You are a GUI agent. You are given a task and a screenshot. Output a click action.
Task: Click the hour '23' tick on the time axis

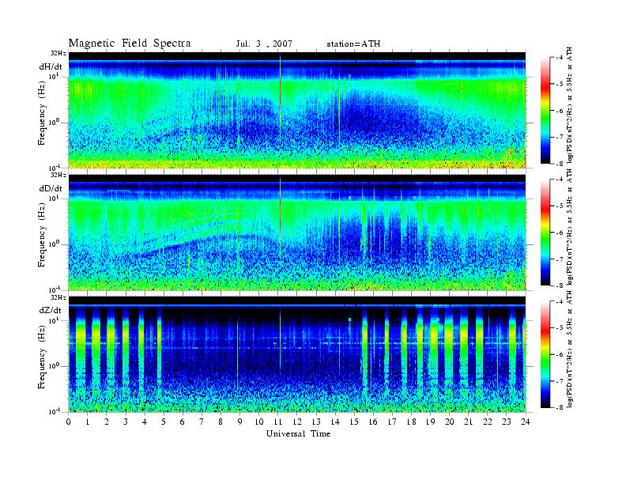coord(506,422)
